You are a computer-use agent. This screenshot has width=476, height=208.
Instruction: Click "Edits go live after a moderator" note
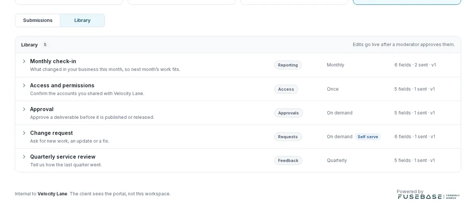coord(404,45)
